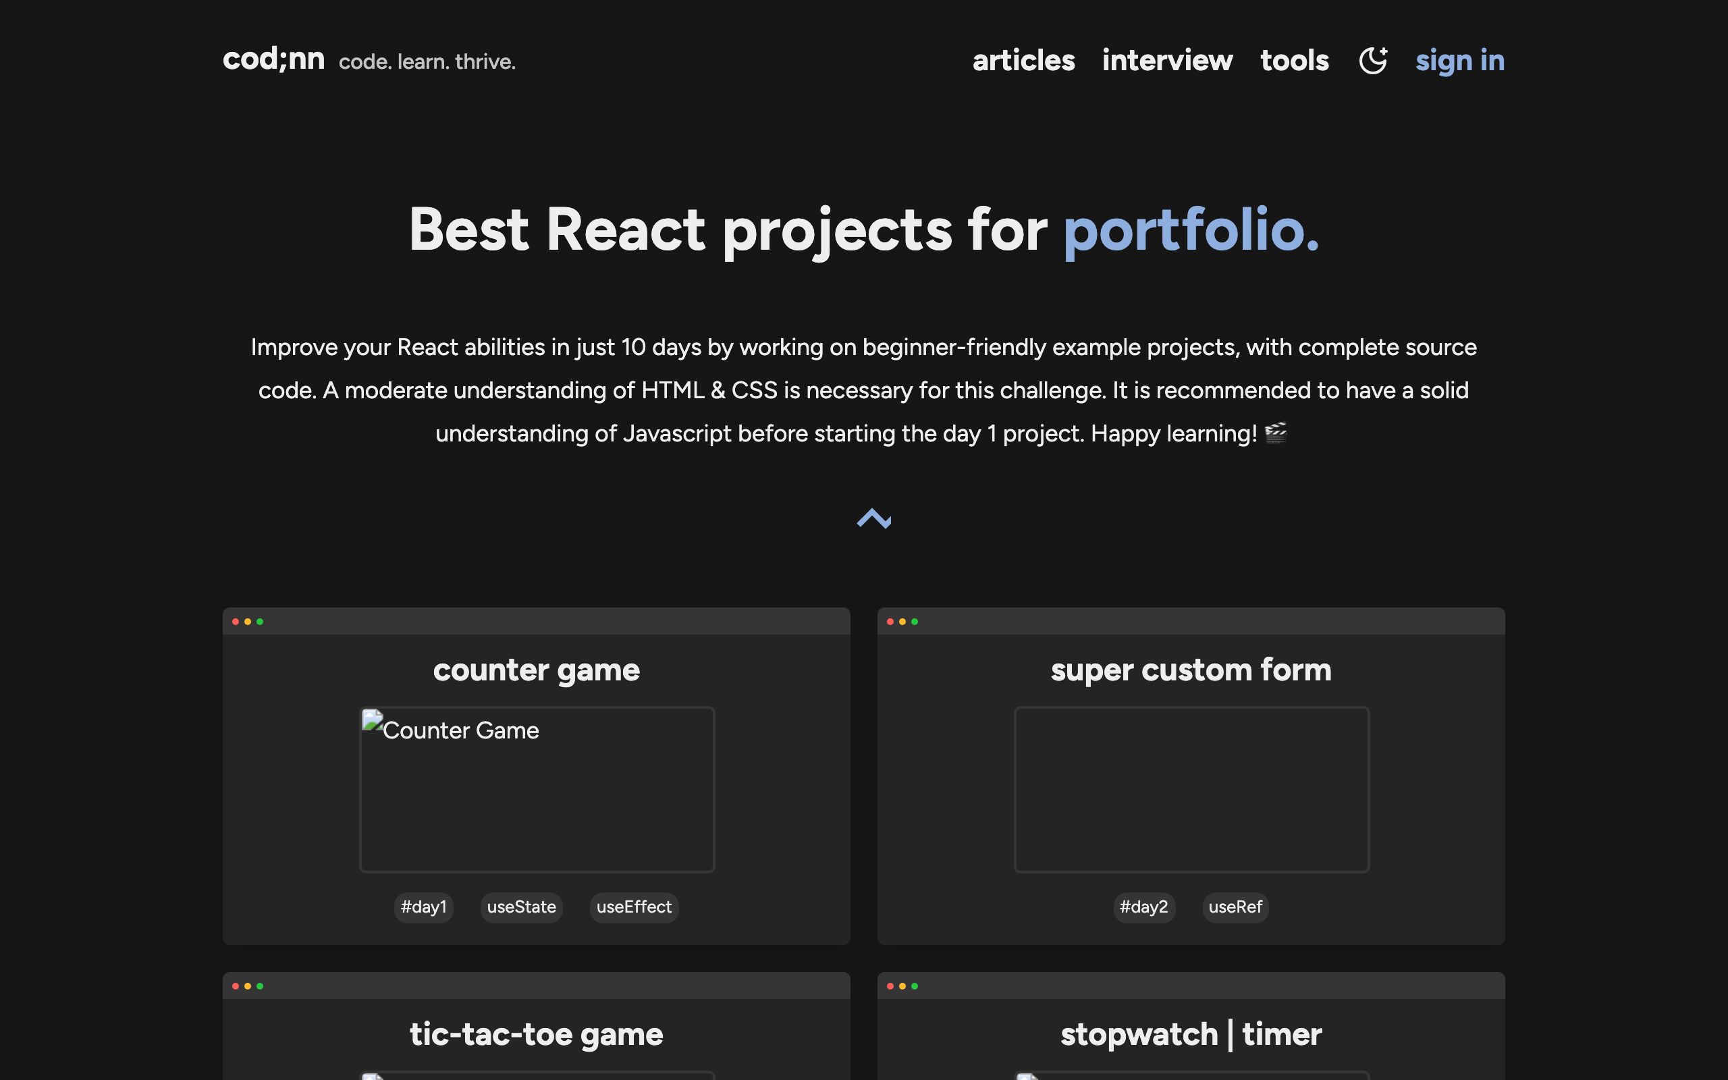Open the cod;nn logo homepage
The width and height of the screenshot is (1728, 1080).
point(273,59)
